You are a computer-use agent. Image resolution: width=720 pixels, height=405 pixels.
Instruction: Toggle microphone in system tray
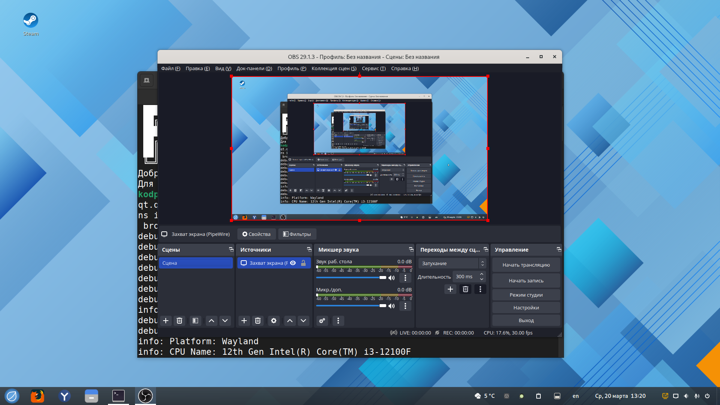pos(697,396)
